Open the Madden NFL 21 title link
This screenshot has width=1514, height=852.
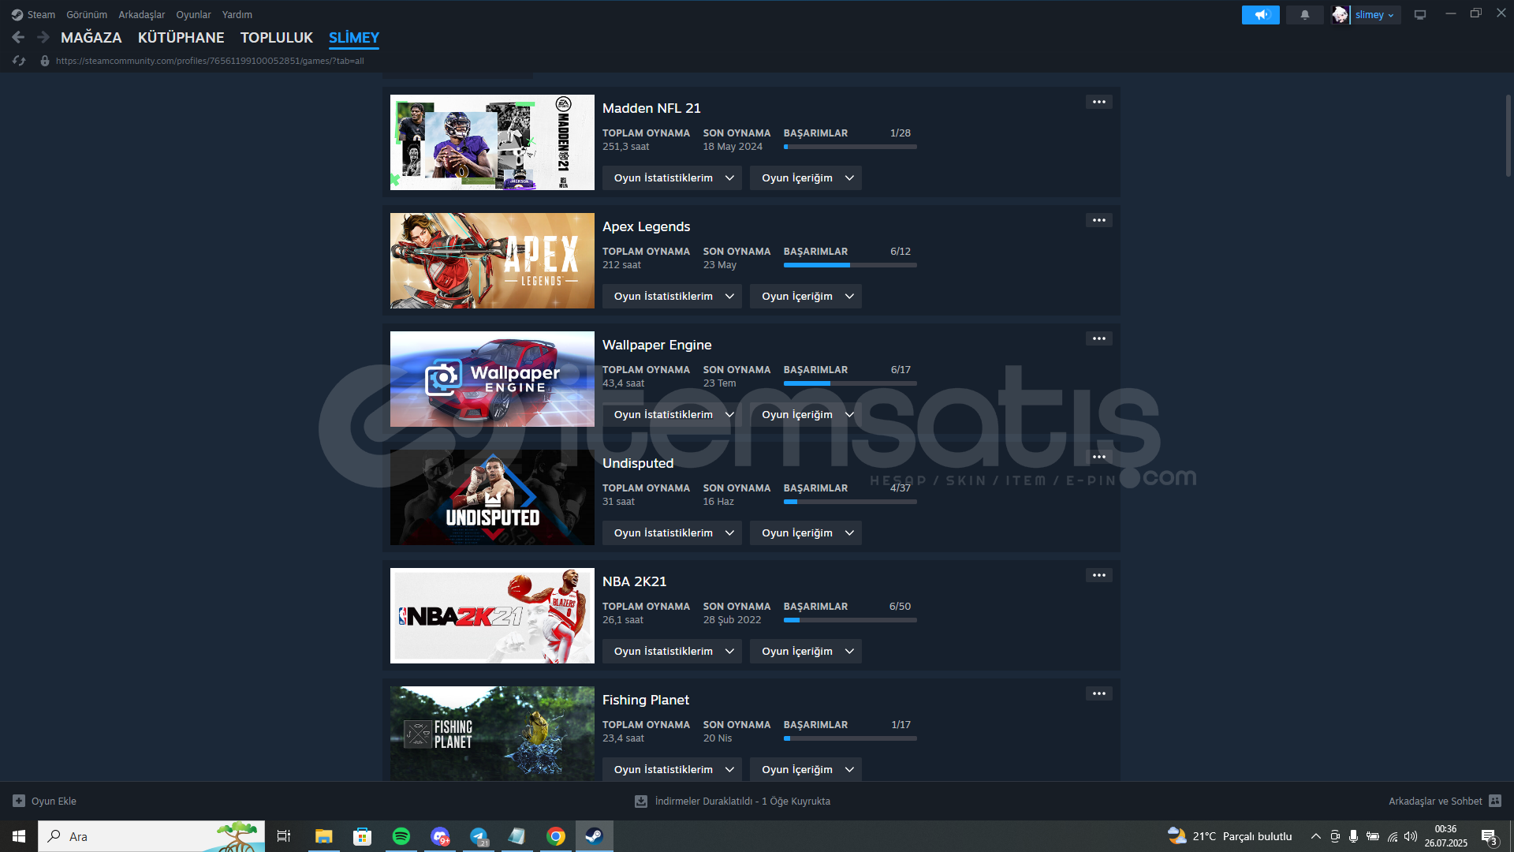click(651, 108)
